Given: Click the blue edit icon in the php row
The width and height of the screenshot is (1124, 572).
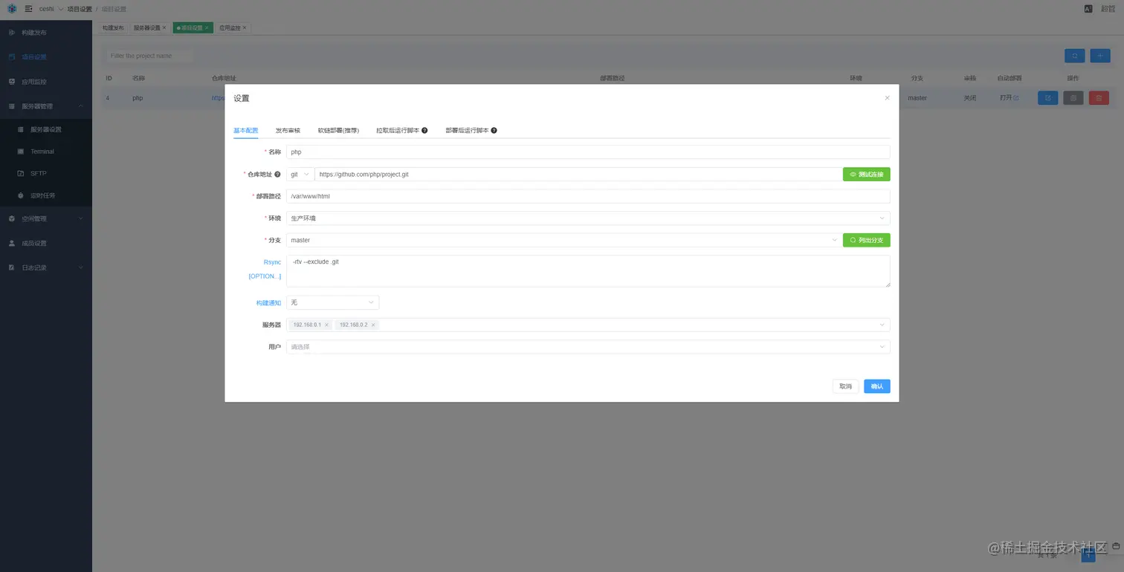Looking at the screenshot, I should 1047,98.
